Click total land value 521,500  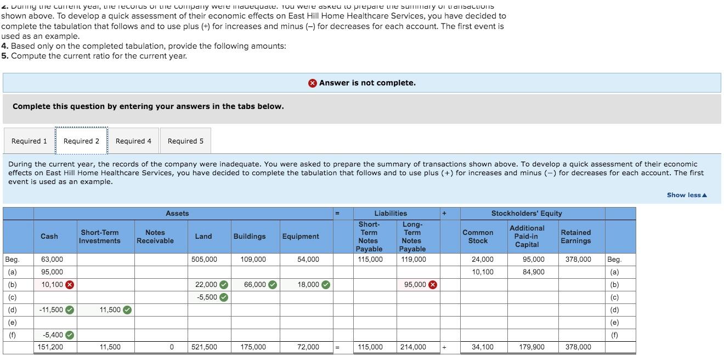coord(204,347)
